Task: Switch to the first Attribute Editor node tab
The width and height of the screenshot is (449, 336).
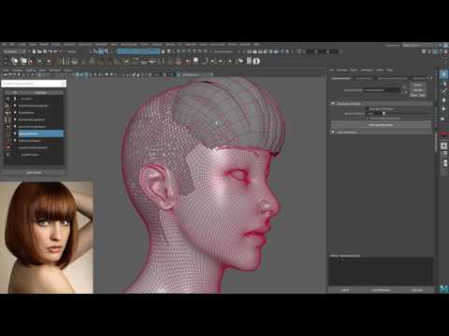Action: coord(341,78)
